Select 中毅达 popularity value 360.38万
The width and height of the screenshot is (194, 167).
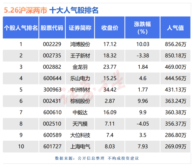(x=175, y=113)
